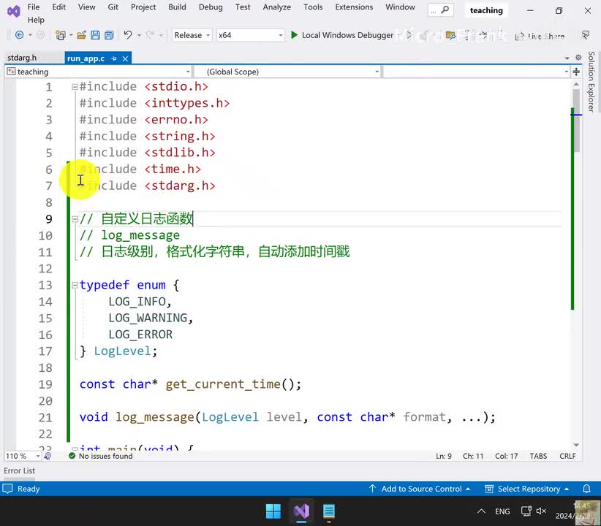Click the scroll down arrow of editor
The height and width of the screenshot is (526, 601).
[x=576, y=445]
